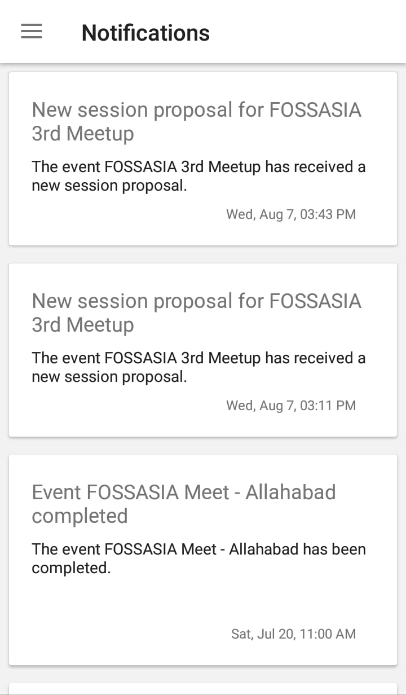Viewport: 406px width, 695px height.
Task: Tap the Allahabad 'has been completed' description text
Action: pos(198,558)
